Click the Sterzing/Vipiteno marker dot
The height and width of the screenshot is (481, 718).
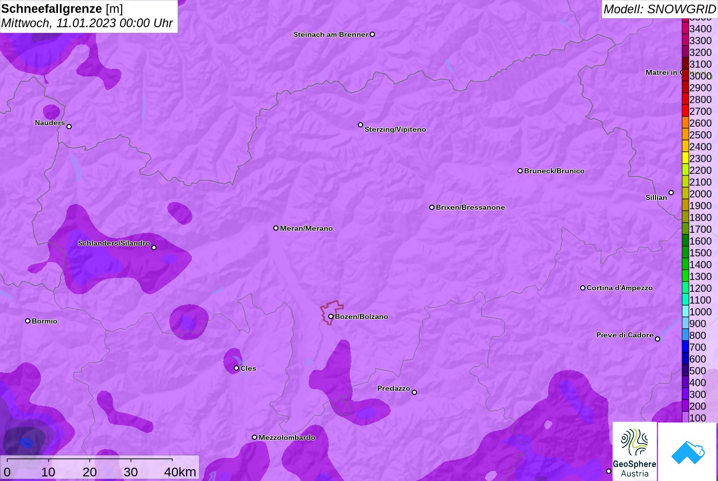(x=361, y=125)
